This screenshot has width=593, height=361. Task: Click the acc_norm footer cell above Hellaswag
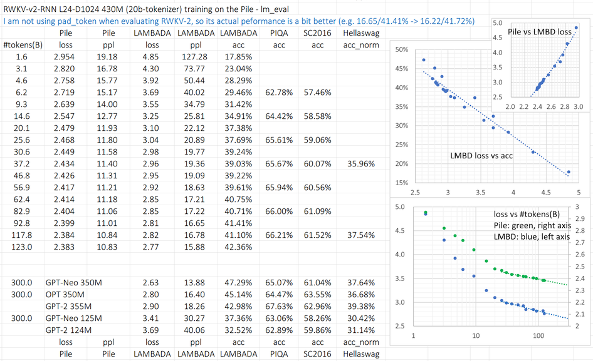coord(360,342)
